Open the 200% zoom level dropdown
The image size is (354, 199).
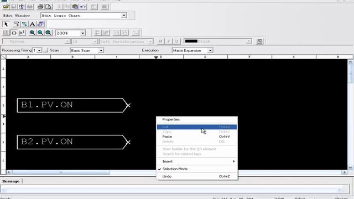pyautogui.click(x=82, y=33)
